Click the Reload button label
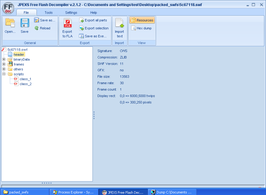Screen dimensions: 266x195 45,28
